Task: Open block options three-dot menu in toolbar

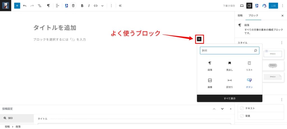Action: [111, 6]
